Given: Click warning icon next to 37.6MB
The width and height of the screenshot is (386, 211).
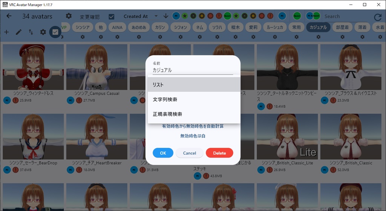Looking at the screenshot, I should pos(15,170).
